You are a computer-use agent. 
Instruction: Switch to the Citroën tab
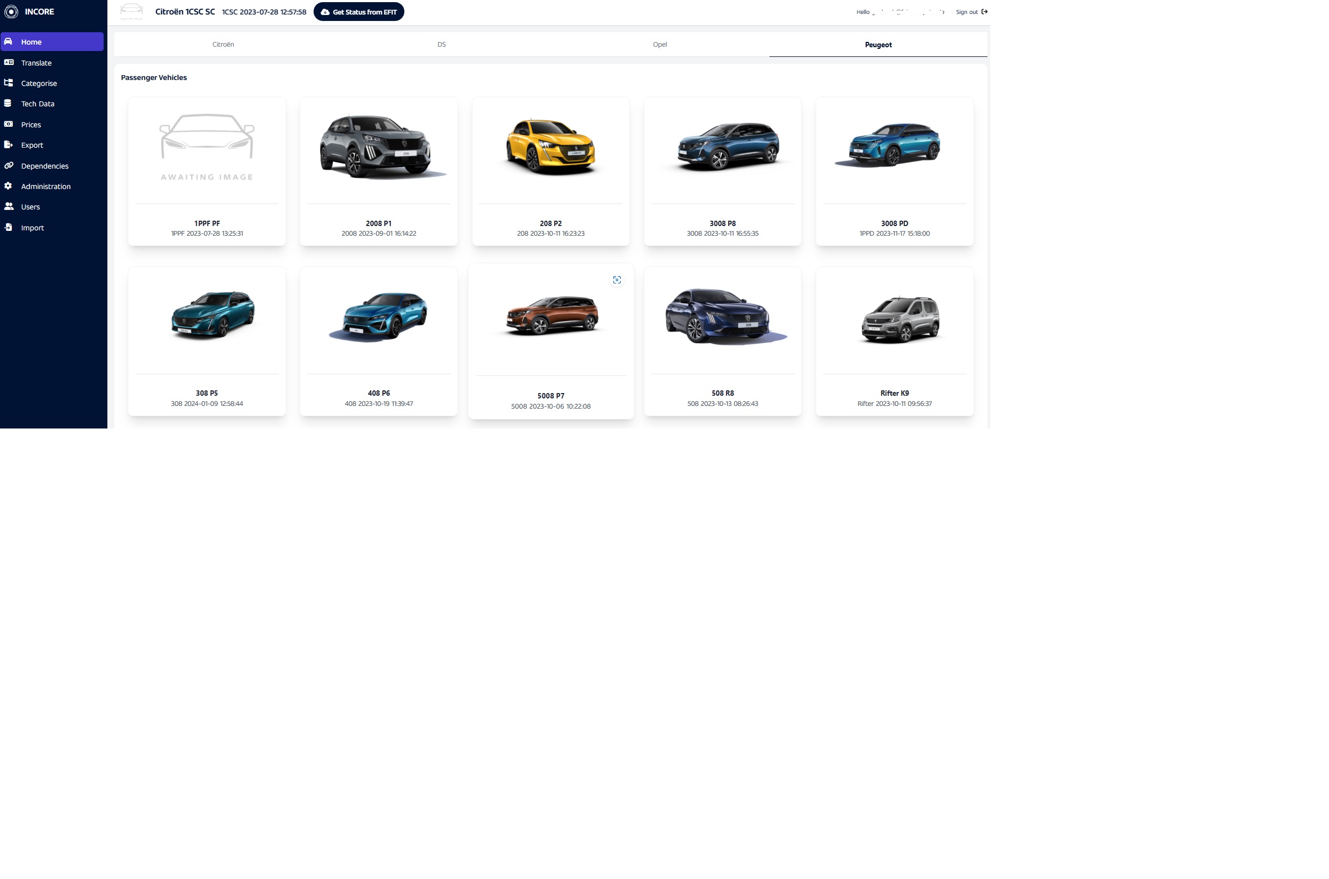223,44
